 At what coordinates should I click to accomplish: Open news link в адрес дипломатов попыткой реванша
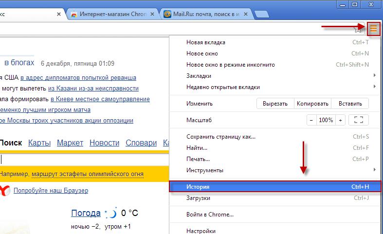tap(78, 78)
